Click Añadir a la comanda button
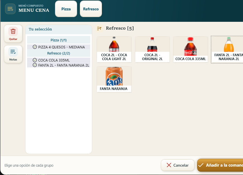 point(220,165)
